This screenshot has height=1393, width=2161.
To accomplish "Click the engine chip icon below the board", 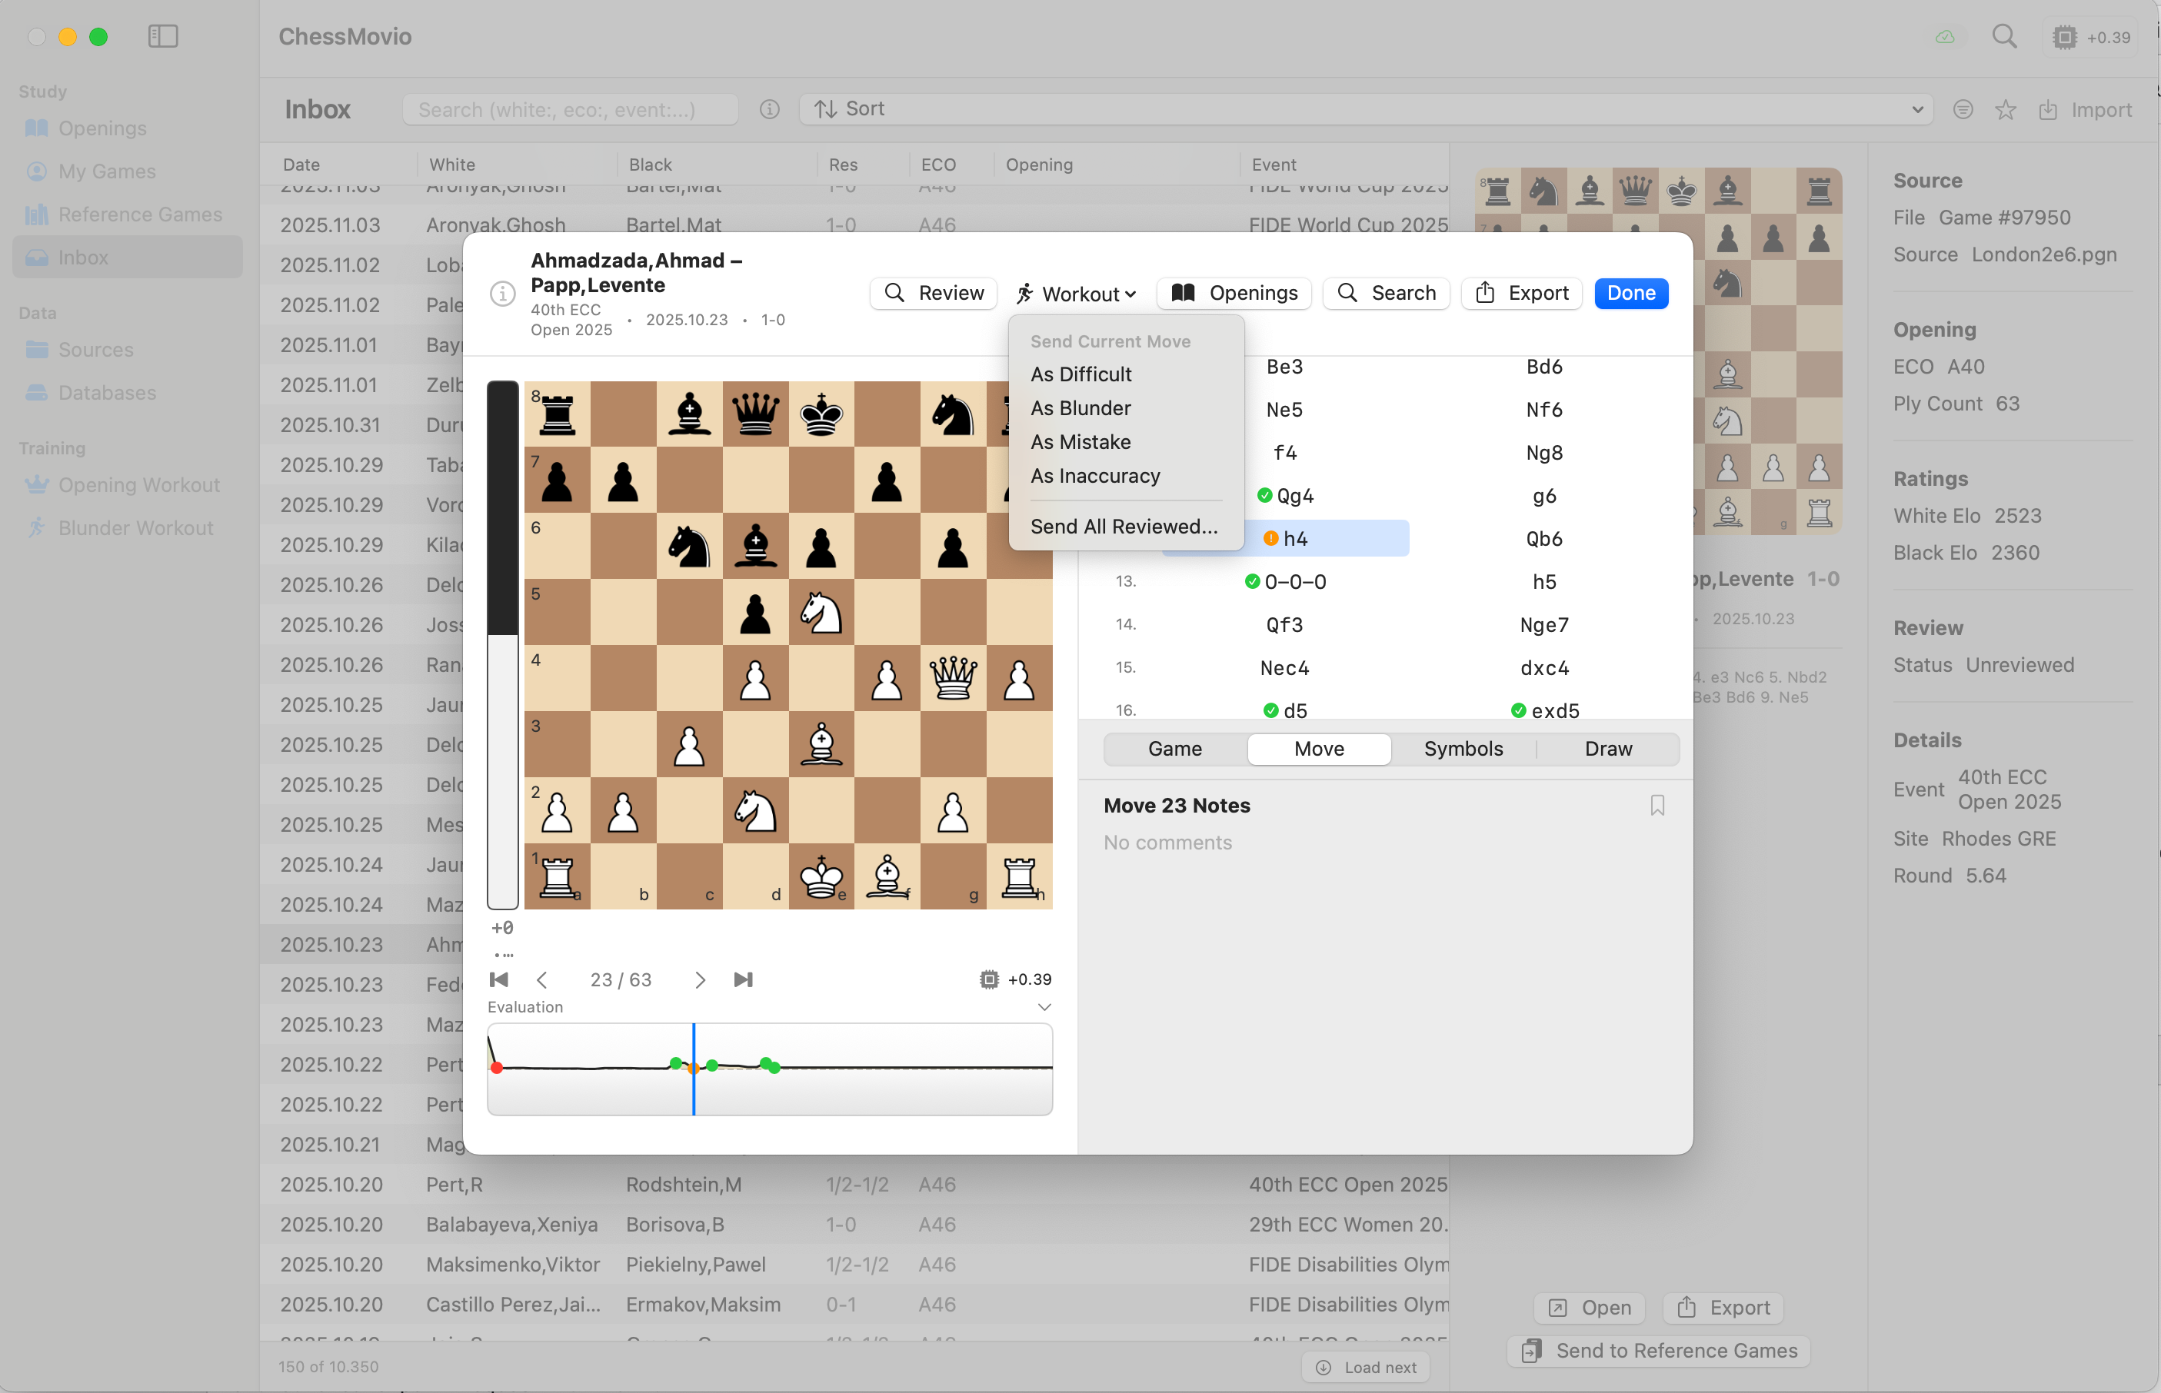I will tap(989, 979).
